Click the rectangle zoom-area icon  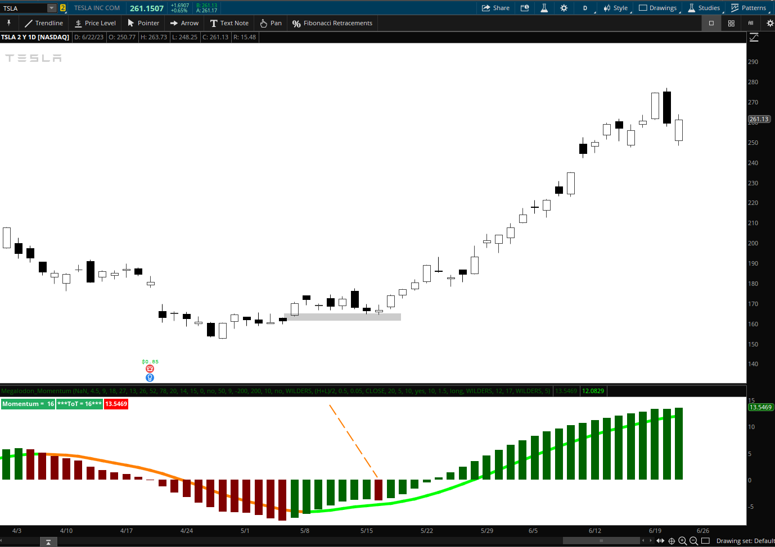[x=705, y=541]
